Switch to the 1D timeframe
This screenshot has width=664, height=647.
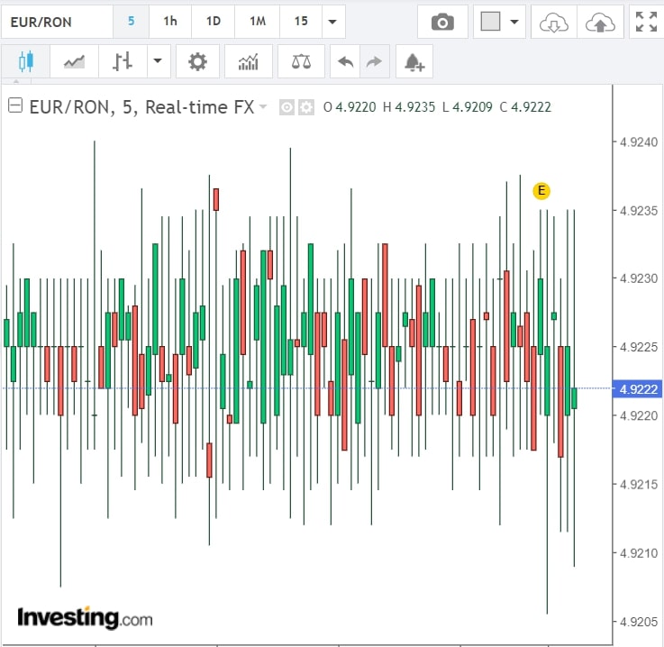213,22
